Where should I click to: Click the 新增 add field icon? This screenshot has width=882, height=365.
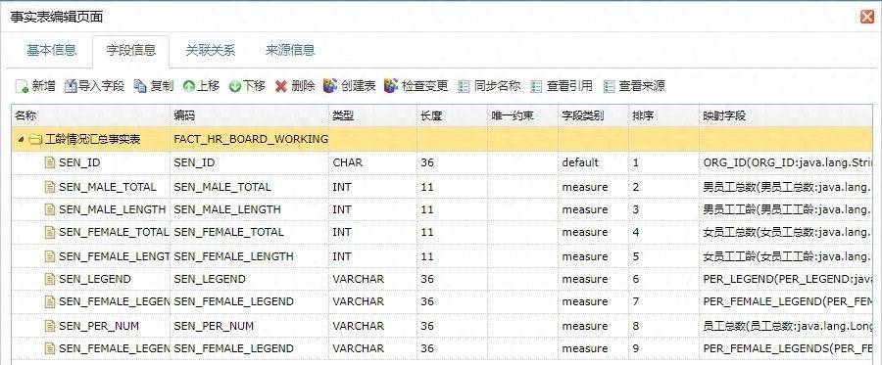[x=22, y=86]
